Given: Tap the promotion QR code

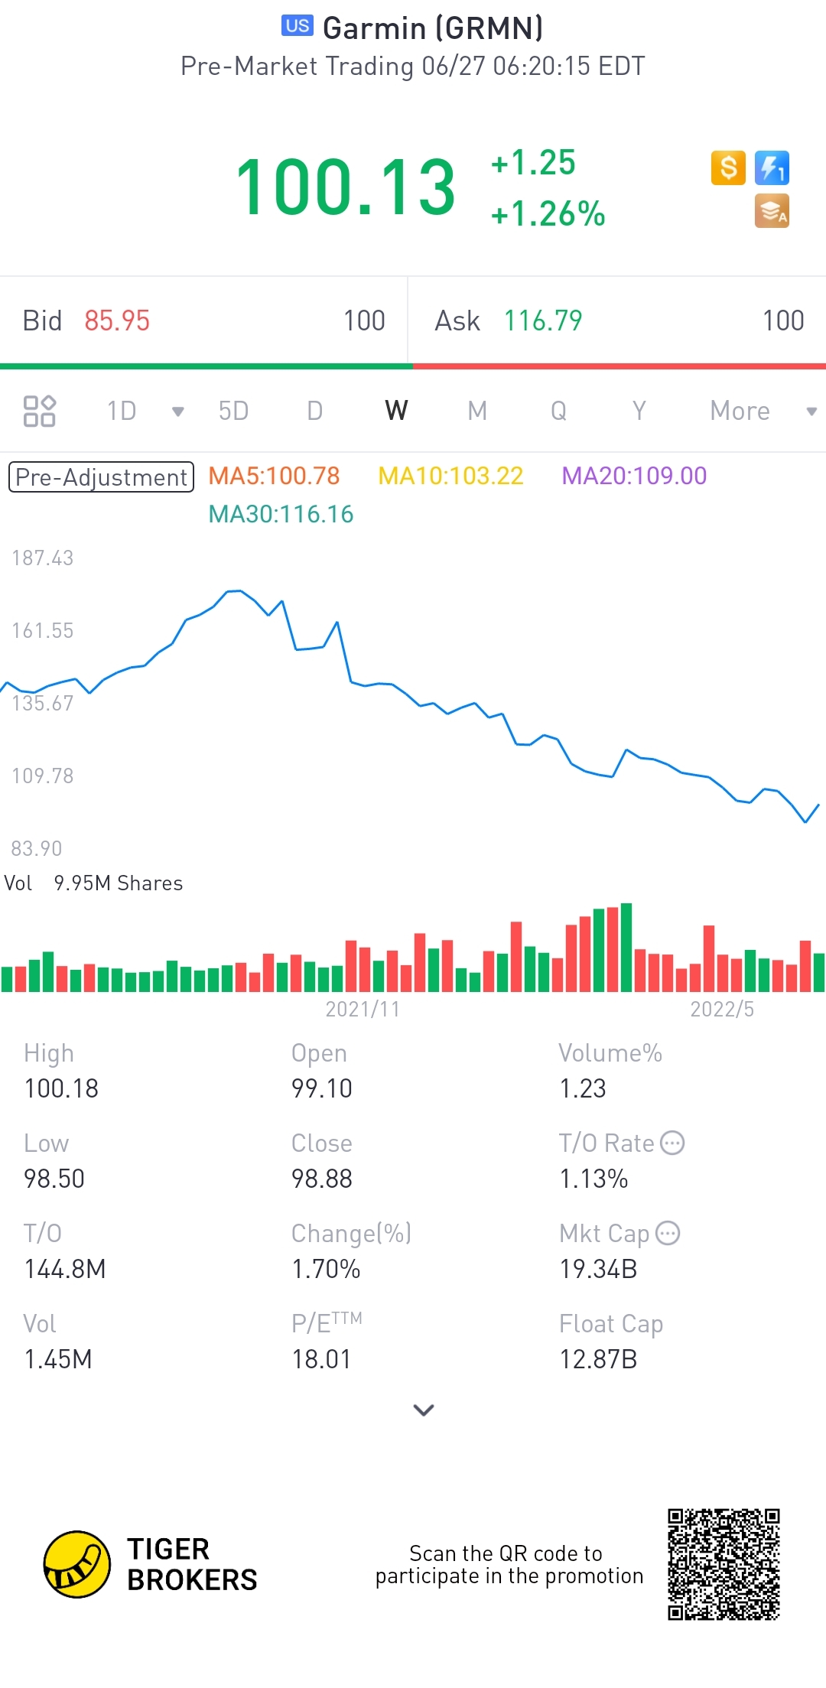Looking at the screenshot, I should tap(724, 1564).
